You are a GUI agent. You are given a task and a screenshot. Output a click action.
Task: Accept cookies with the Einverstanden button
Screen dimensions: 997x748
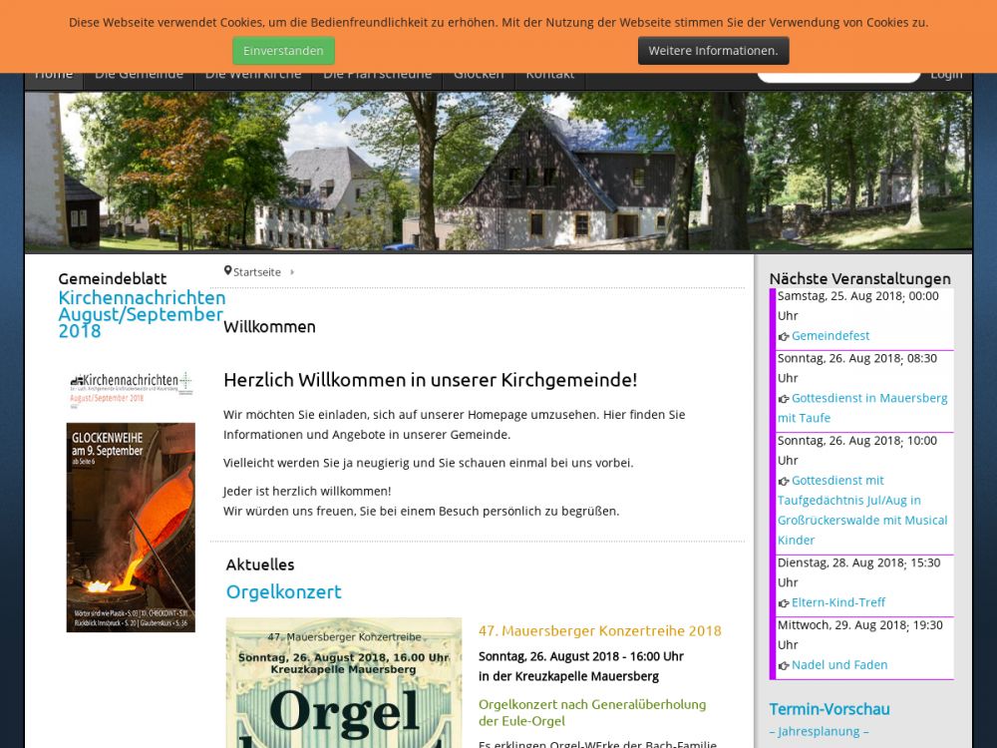283,51
